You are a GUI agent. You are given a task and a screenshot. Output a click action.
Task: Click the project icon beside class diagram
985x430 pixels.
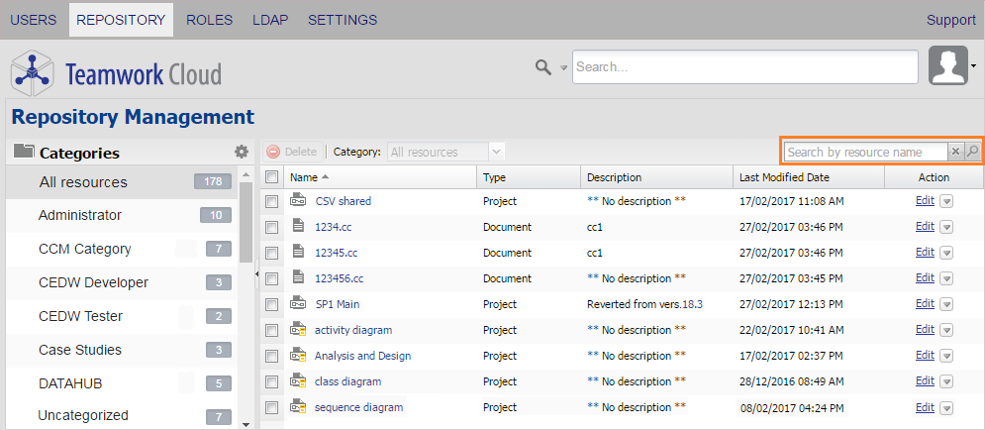pyautogui.click(x=298, y=381)
